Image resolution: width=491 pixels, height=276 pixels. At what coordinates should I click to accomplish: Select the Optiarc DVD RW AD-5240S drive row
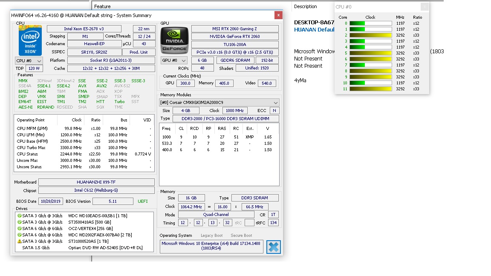84,248
